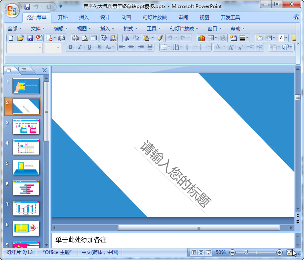The height and width of the screenshot is (260, 304).
Task: Go to previous slide arrows
Action: pyautogui.click(x=298, y=216)
